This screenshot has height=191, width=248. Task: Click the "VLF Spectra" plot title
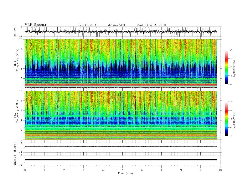click(35, 25)
